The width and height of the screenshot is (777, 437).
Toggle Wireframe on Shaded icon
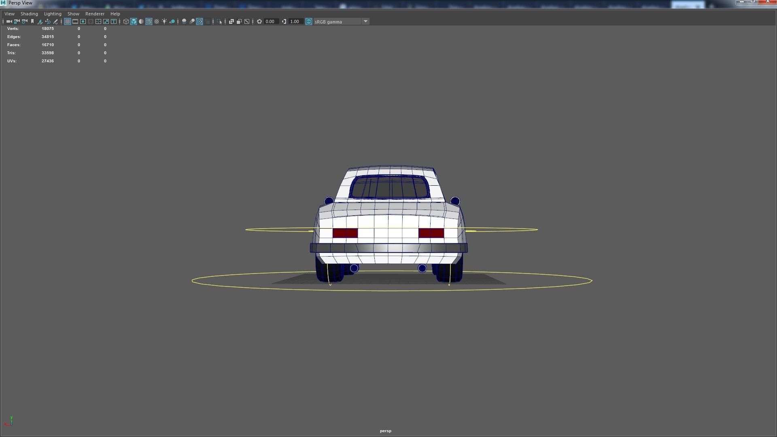(x=149, y=21)
